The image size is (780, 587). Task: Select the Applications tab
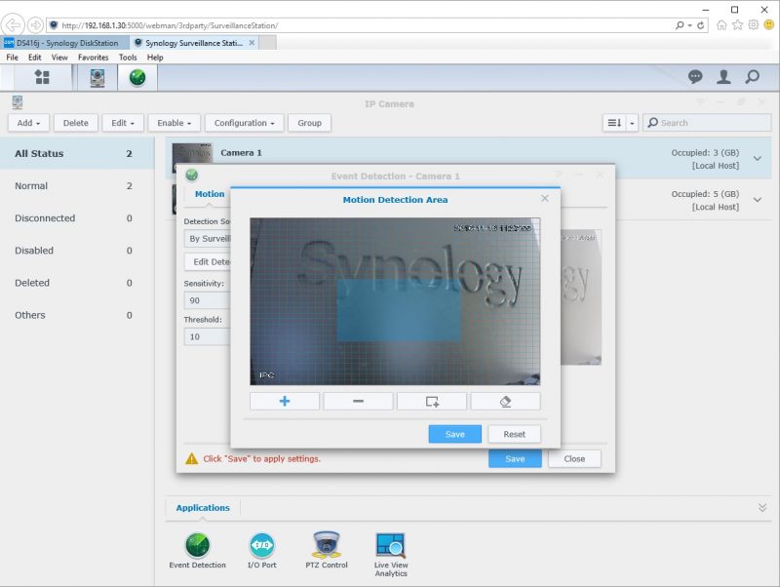pyautogui.click(x=203, y=508)
